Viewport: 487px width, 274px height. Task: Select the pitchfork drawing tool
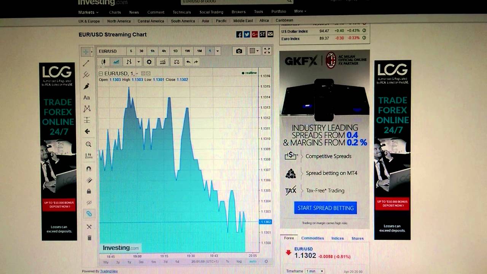(86, 75)
